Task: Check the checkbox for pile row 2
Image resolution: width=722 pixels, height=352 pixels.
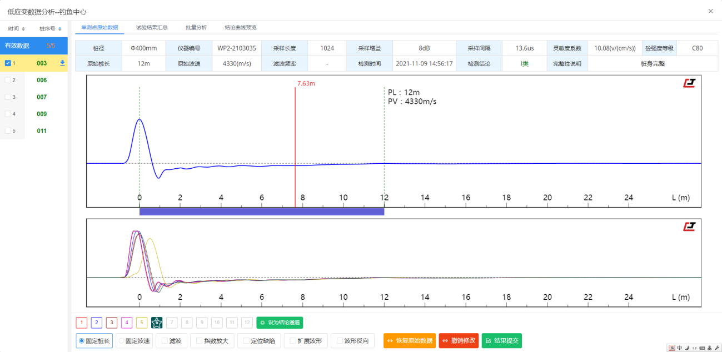Action: tap(8, 80)
